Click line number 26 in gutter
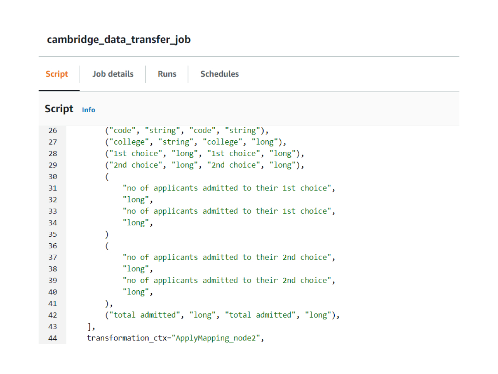This screenshot has height=374, width=498. pyautogui.click(x=53, y=131)
